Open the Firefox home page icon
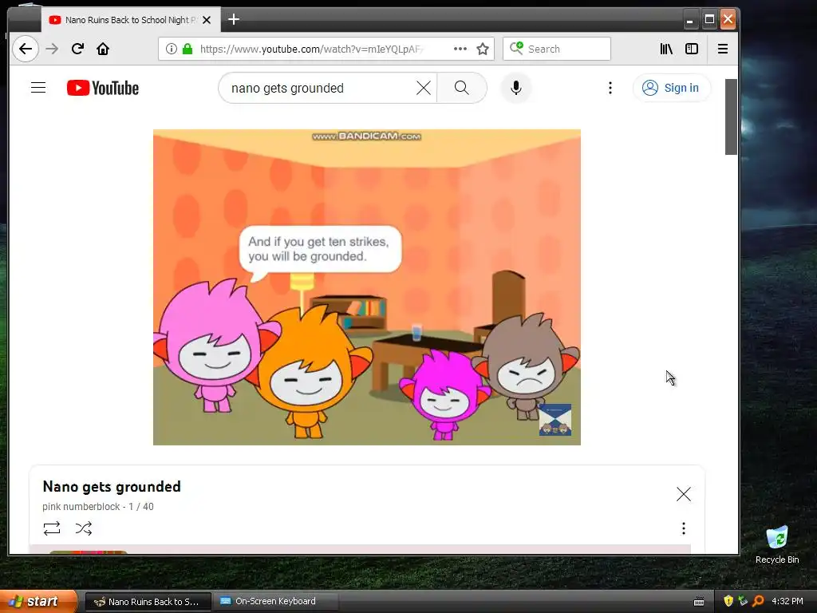This screenshot has width=817, height=613. [103, 49]
